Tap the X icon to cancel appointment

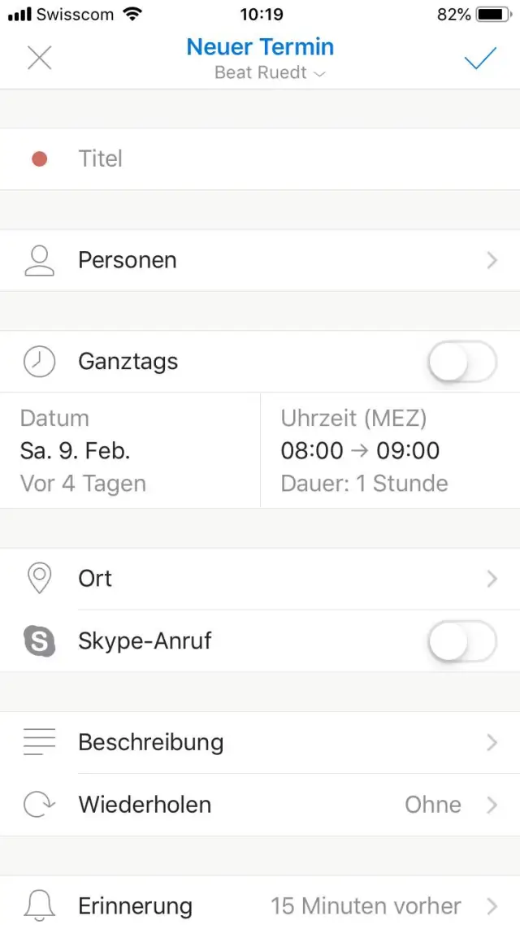[39, 59]
